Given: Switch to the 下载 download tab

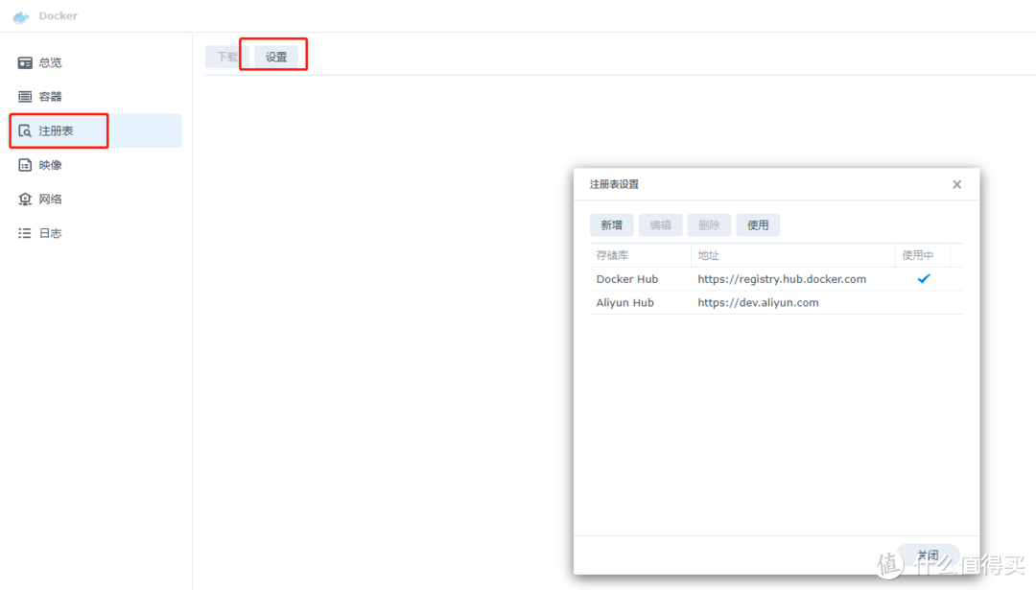Looking at the screenshot, I should tap(225, 56).
